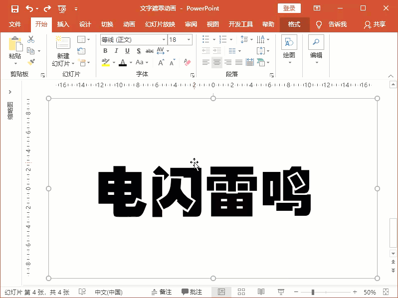Click the 登录 sign-in button
398x298 pixels.
pyautogui.click(x=289, y=8)
